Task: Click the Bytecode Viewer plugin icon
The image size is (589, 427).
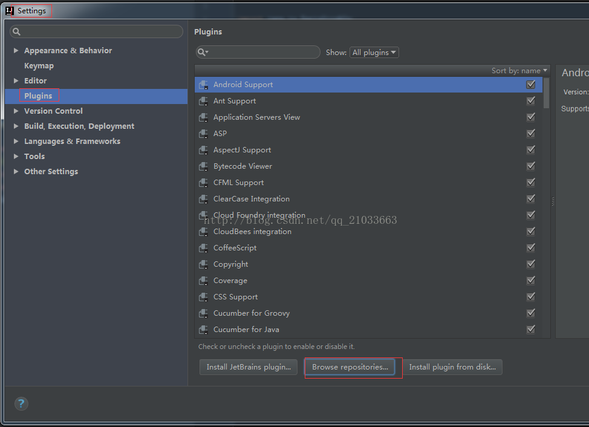Action: coord(203,166)
